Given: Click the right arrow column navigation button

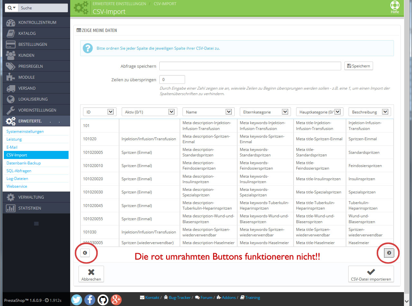Looking at the screenshot, I should [x=389, y=253].
